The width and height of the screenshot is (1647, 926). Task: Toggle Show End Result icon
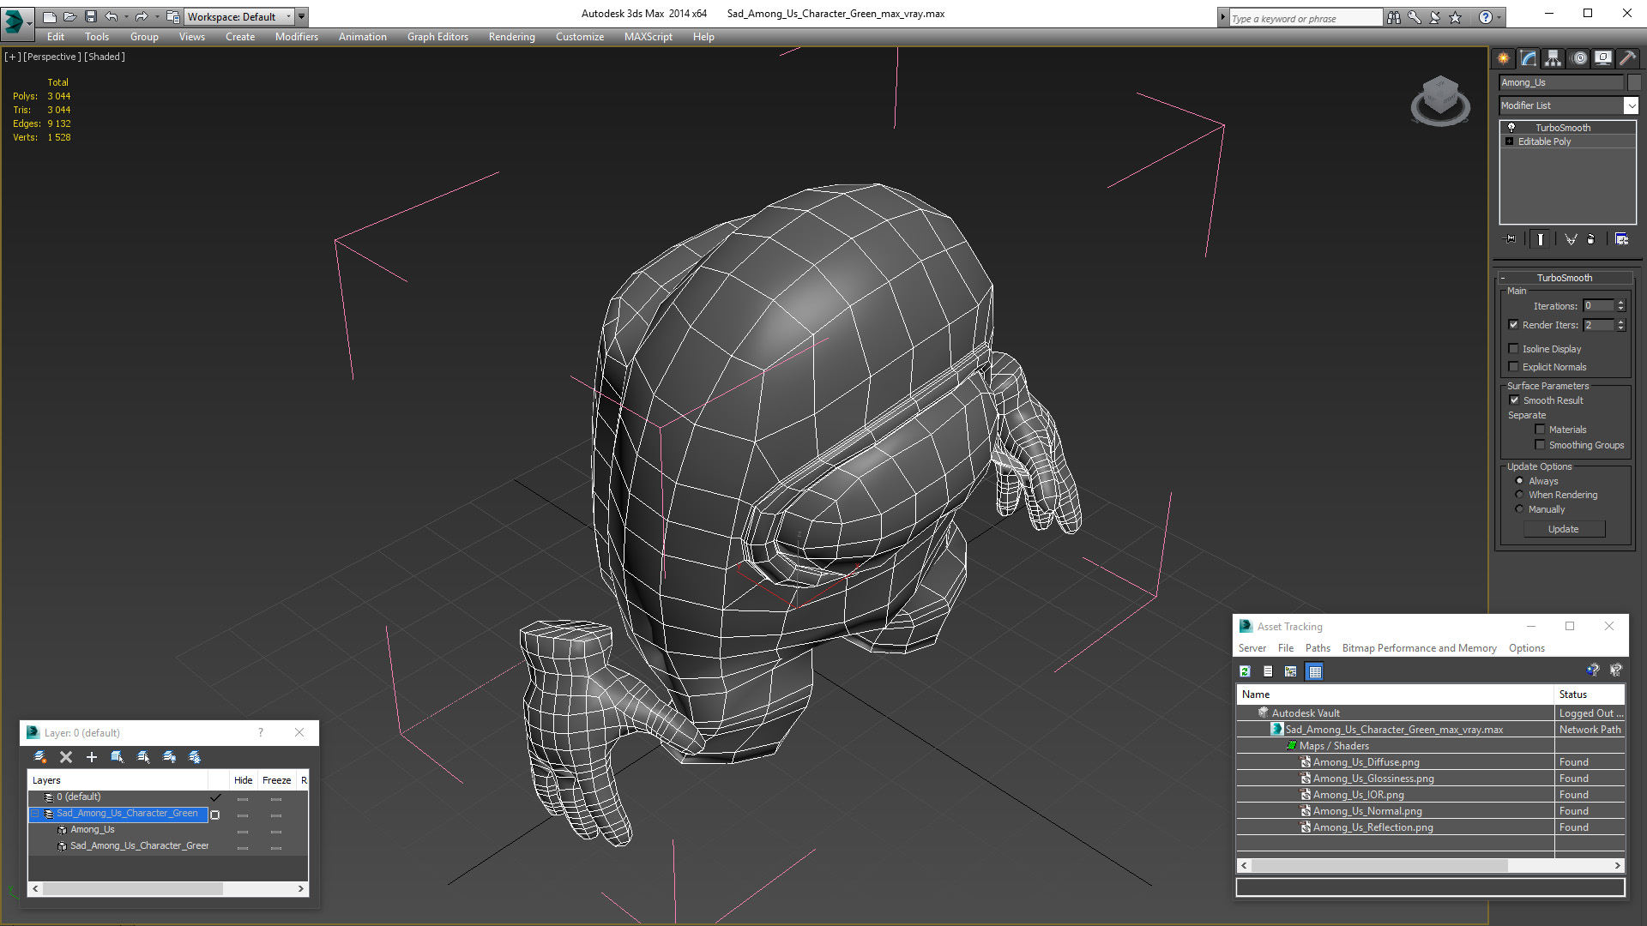[1541, 239]
